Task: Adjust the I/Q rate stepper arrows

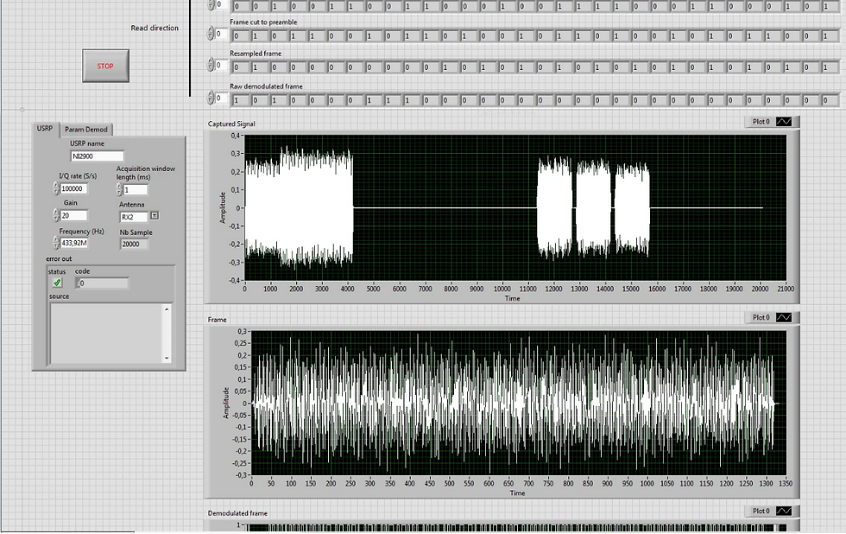Action: [x=56, y=188]
